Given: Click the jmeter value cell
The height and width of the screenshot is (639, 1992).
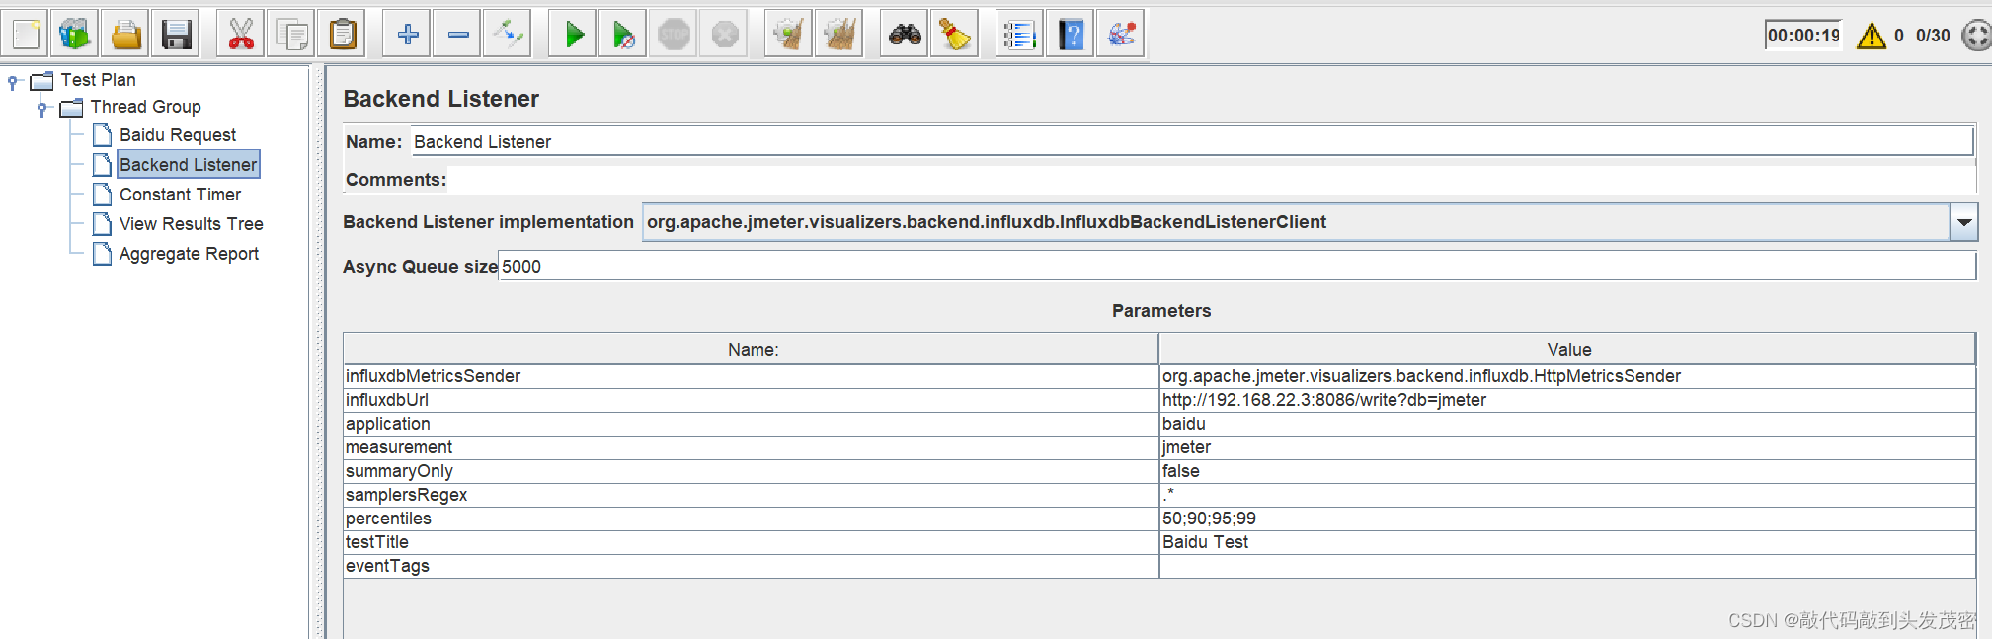Looking at the screenshot, I should tap(1567, 447).
